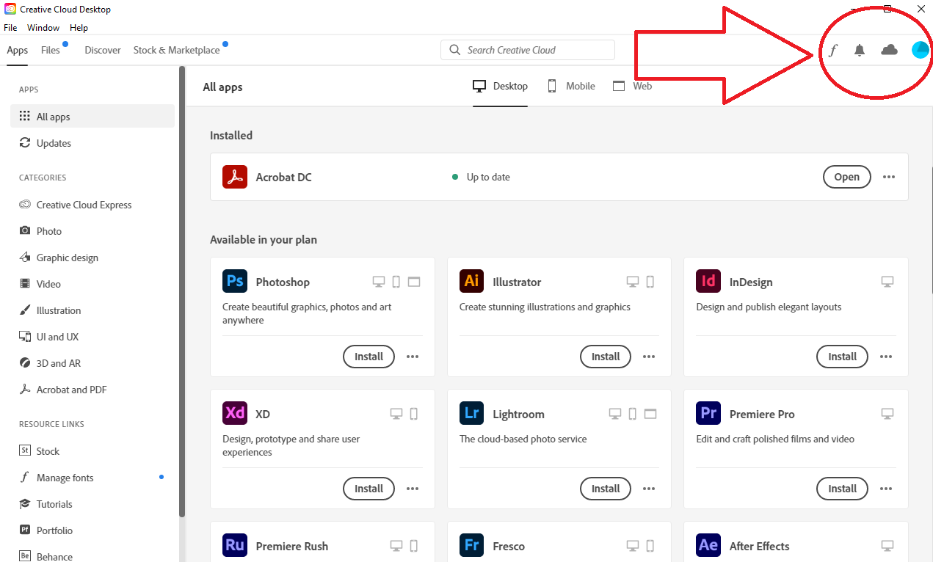Click the sidebar vertical scrollbar
The height and width of the screenshot is (562, 933).
[x=182, y=293]
